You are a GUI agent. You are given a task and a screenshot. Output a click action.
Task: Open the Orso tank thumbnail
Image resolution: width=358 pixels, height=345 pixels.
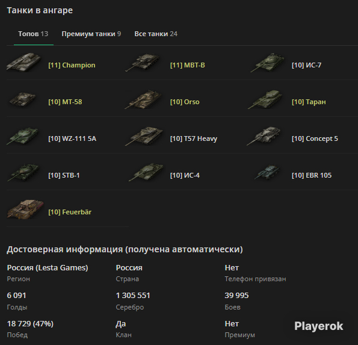[143, 99]
